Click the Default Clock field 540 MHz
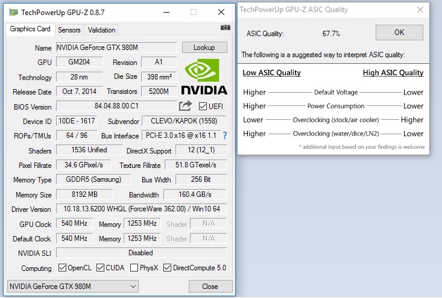This screenshot has height=298, width=442. tap(74, 238)
